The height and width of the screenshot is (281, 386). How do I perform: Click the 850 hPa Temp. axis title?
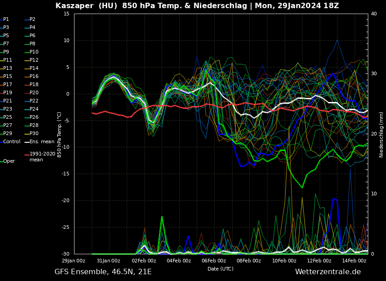[x=59, y=135]
